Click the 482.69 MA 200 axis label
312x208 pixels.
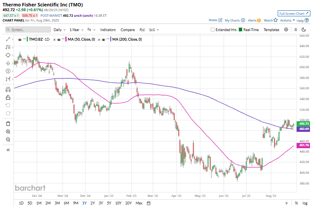coord(303,129)
